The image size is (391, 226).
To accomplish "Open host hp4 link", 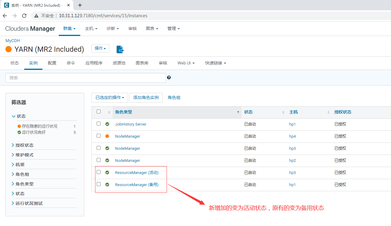I will pos(293,136).
